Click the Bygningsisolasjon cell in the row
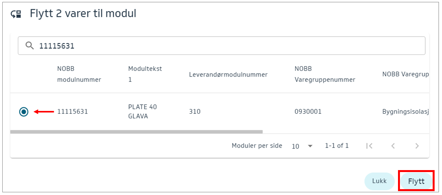The height and width of the screenshot is (195, 442). (x=405, y=112)
